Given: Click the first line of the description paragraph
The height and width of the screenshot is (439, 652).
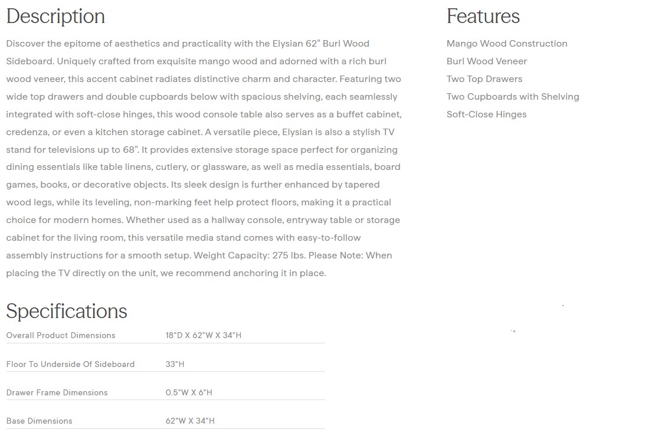Looking at the screenshot, I should 188,44.
